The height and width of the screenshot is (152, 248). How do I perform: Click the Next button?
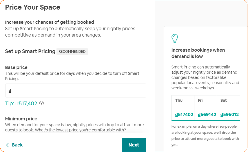(134, 145)
